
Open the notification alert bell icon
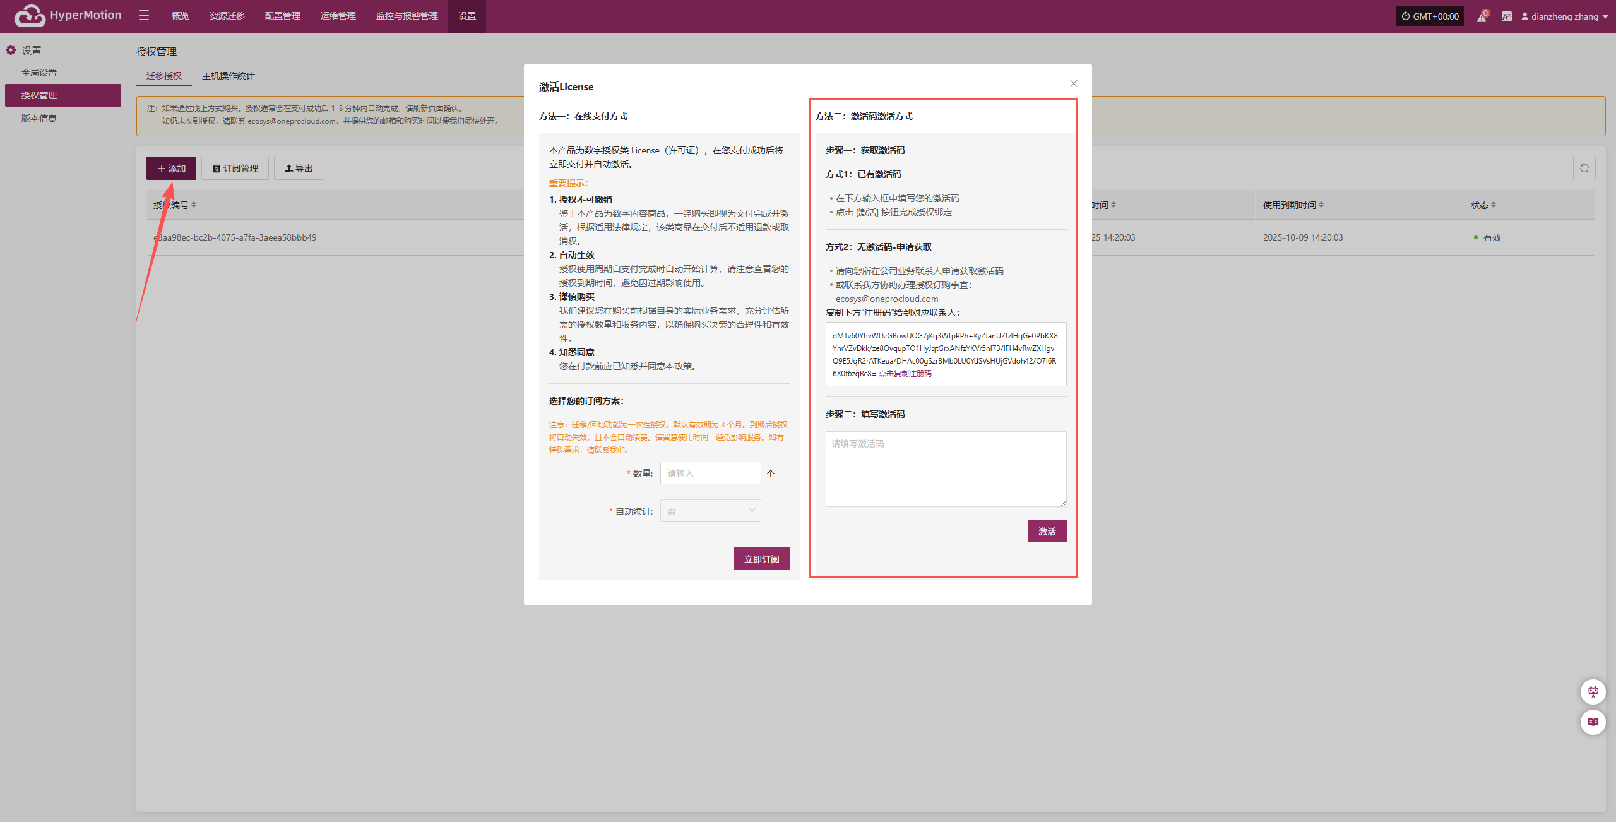pos(1482,17)
